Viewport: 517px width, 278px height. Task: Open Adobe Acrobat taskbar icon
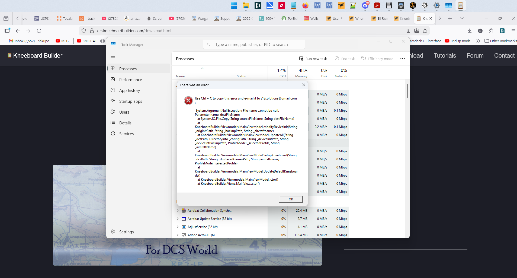pos(377,5)
